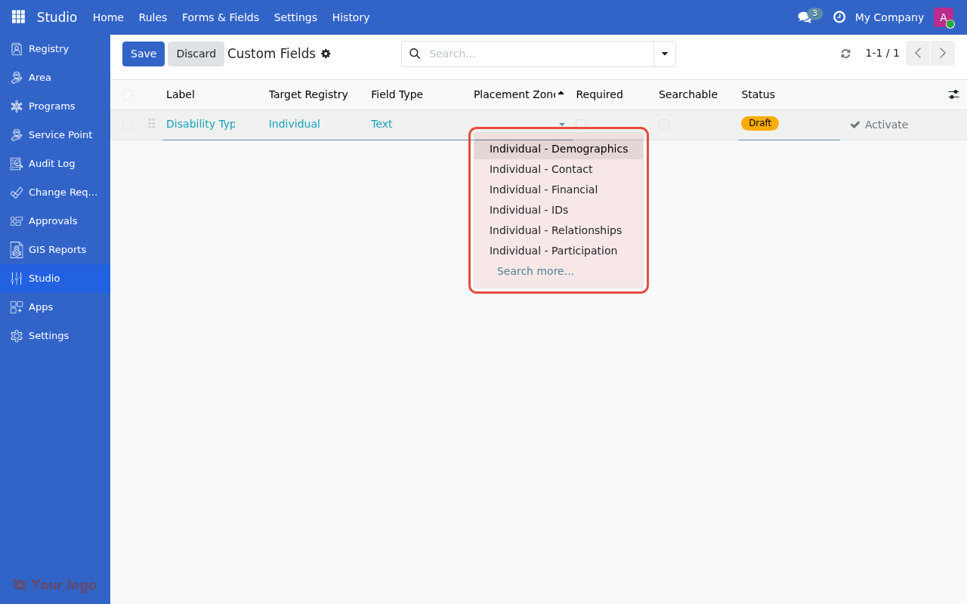The image size is (967, 604).
Task: Open the apps grid menu icon
Action: pyautogui.click(x=18, y=17)
